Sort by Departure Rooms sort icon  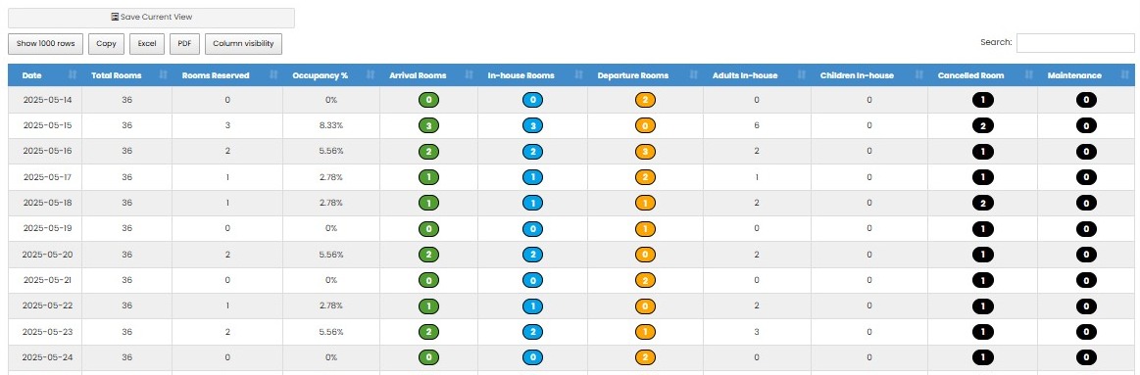(694, 74)
